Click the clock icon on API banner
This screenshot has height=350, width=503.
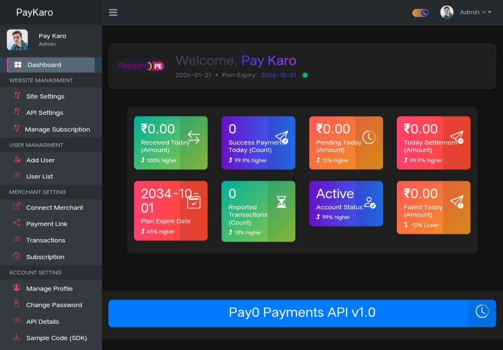[x=482, y=312]
